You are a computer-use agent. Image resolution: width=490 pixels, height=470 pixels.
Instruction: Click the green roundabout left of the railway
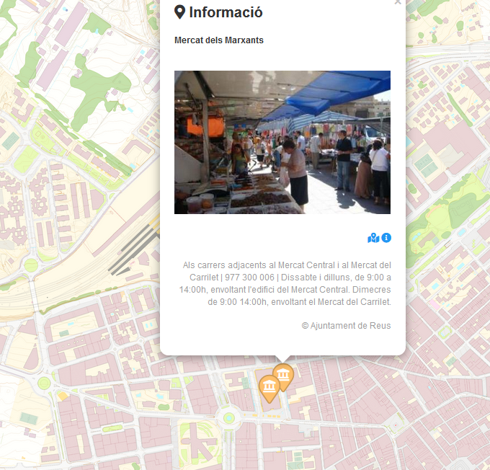click(x=31, y=265)
